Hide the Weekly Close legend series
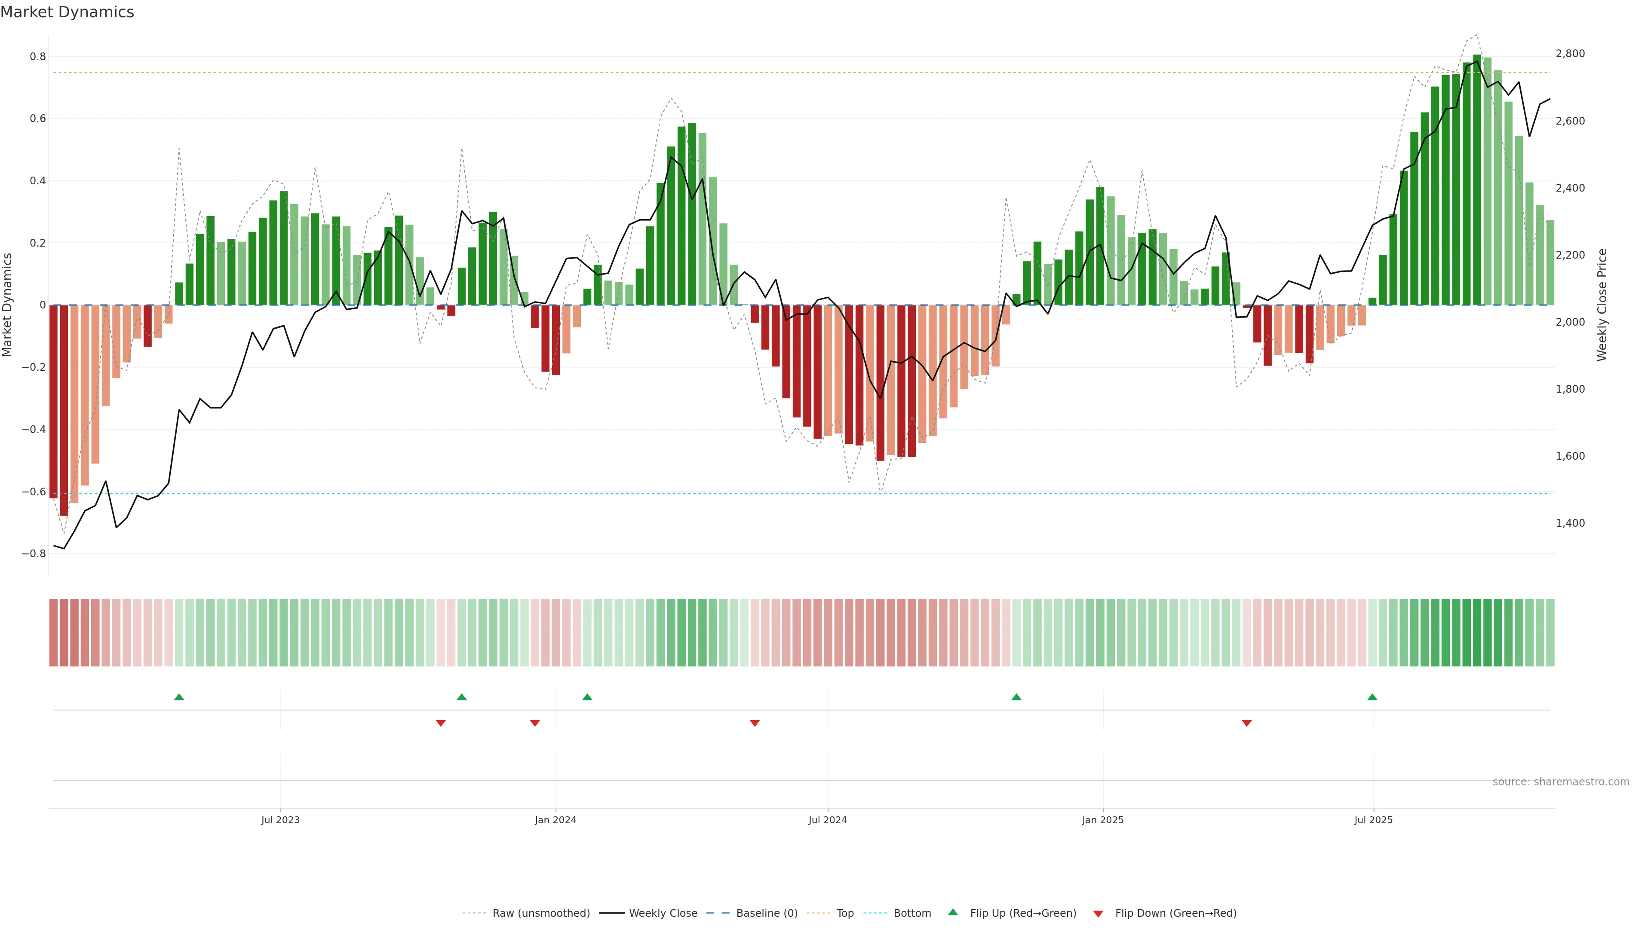 (x=663, y=913)
